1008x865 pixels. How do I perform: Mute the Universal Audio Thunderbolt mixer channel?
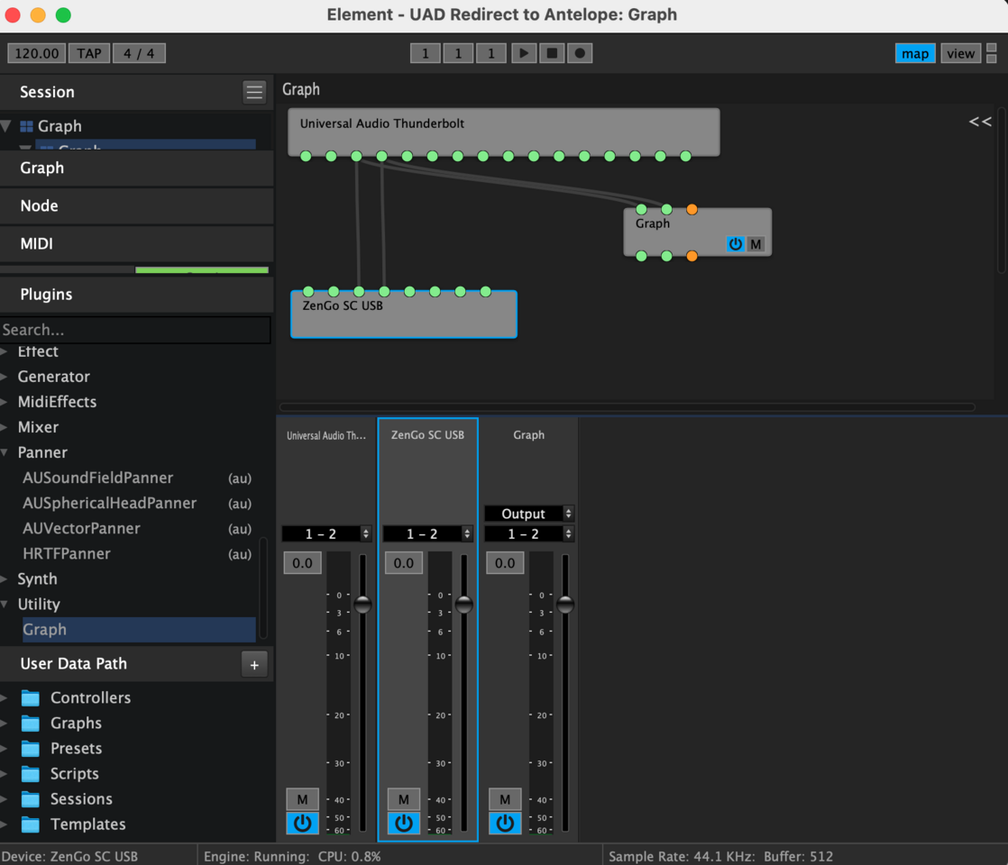[302, 799]
